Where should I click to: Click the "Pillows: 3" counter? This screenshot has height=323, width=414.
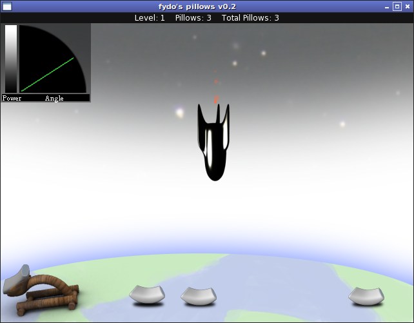(193, 18)
